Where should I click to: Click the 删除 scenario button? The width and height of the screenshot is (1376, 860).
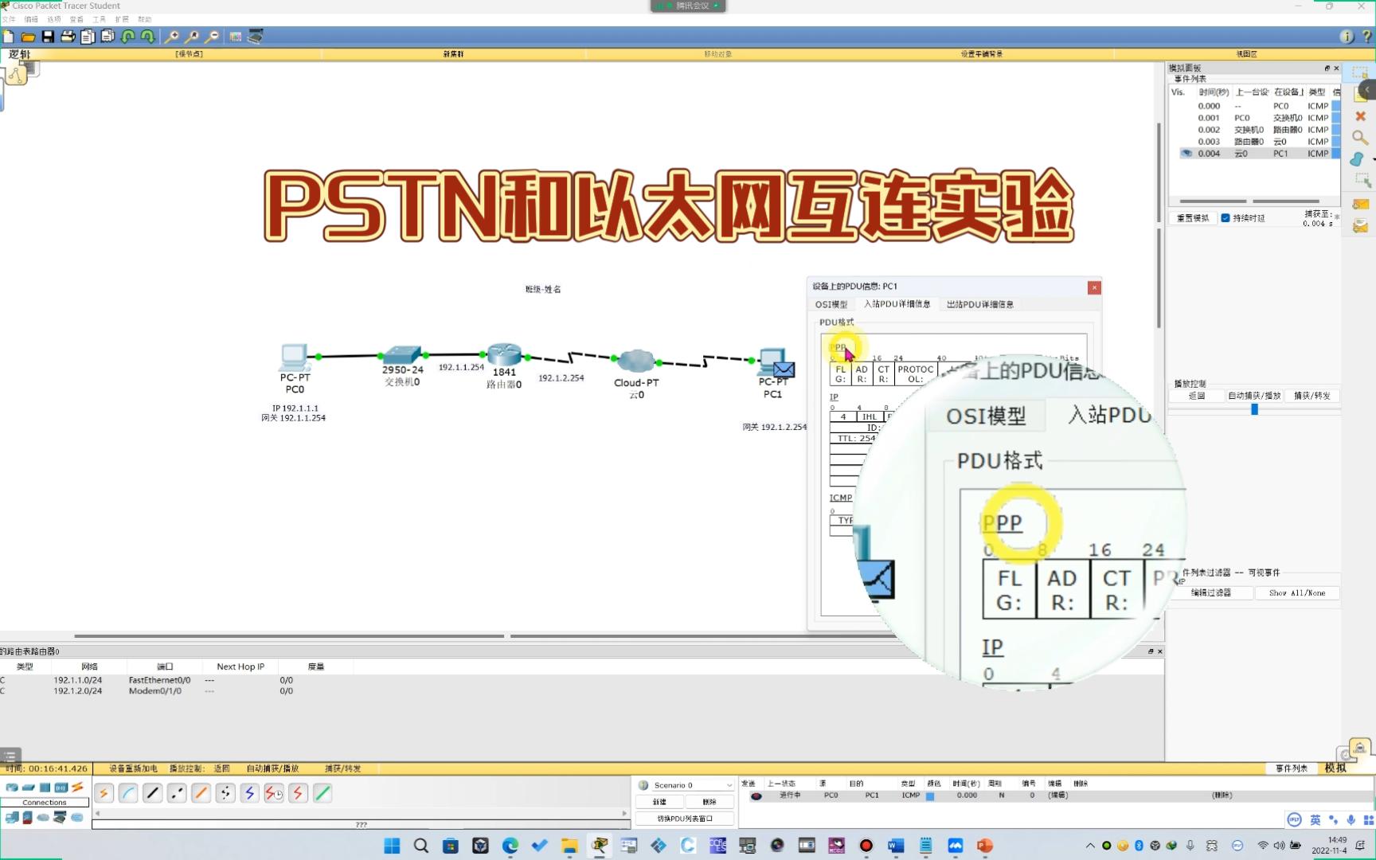(x=709, y=802)
